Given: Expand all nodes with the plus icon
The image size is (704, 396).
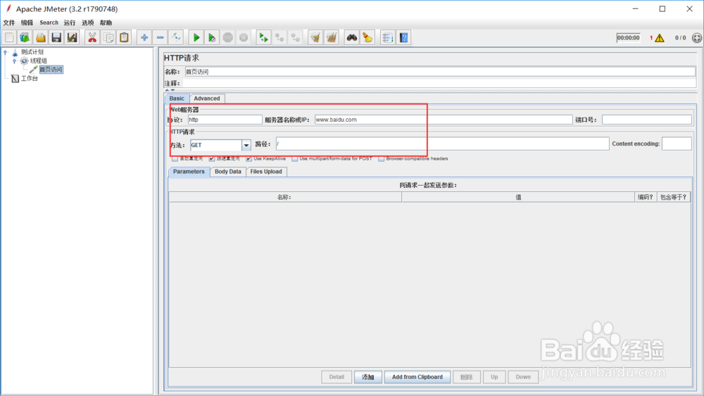Looking at the screenshot, I should click(144, 38).
